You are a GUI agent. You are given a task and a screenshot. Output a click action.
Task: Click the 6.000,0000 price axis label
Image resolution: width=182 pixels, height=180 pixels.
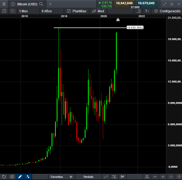[x=175, y=124]
